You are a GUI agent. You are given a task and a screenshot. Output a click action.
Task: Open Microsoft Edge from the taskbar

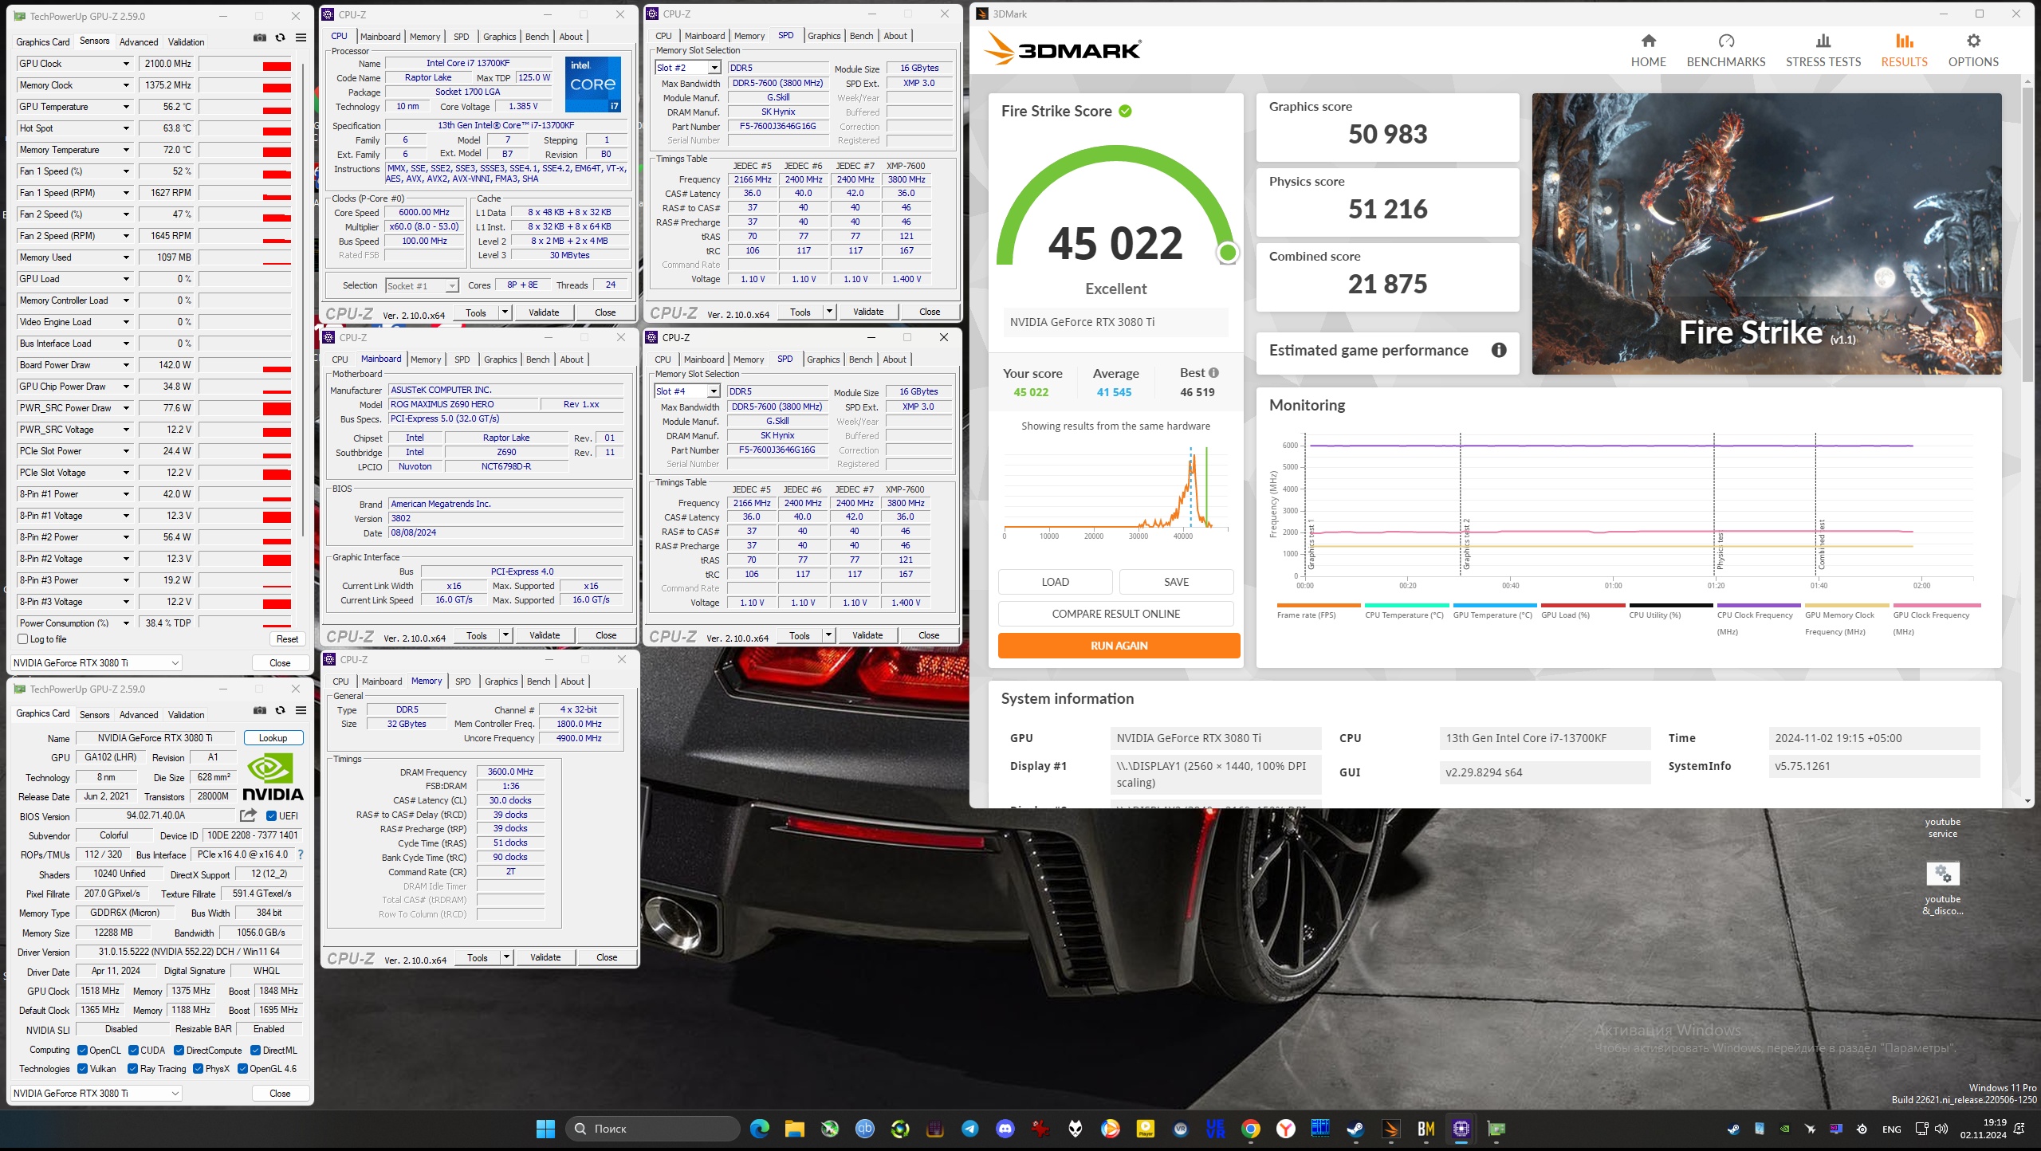point(760,1129)
